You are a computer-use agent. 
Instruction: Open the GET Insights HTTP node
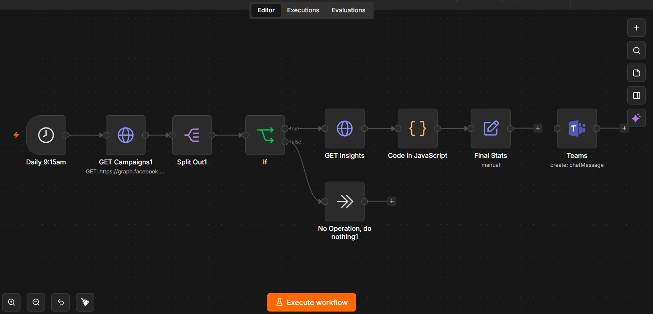(344, 128)
